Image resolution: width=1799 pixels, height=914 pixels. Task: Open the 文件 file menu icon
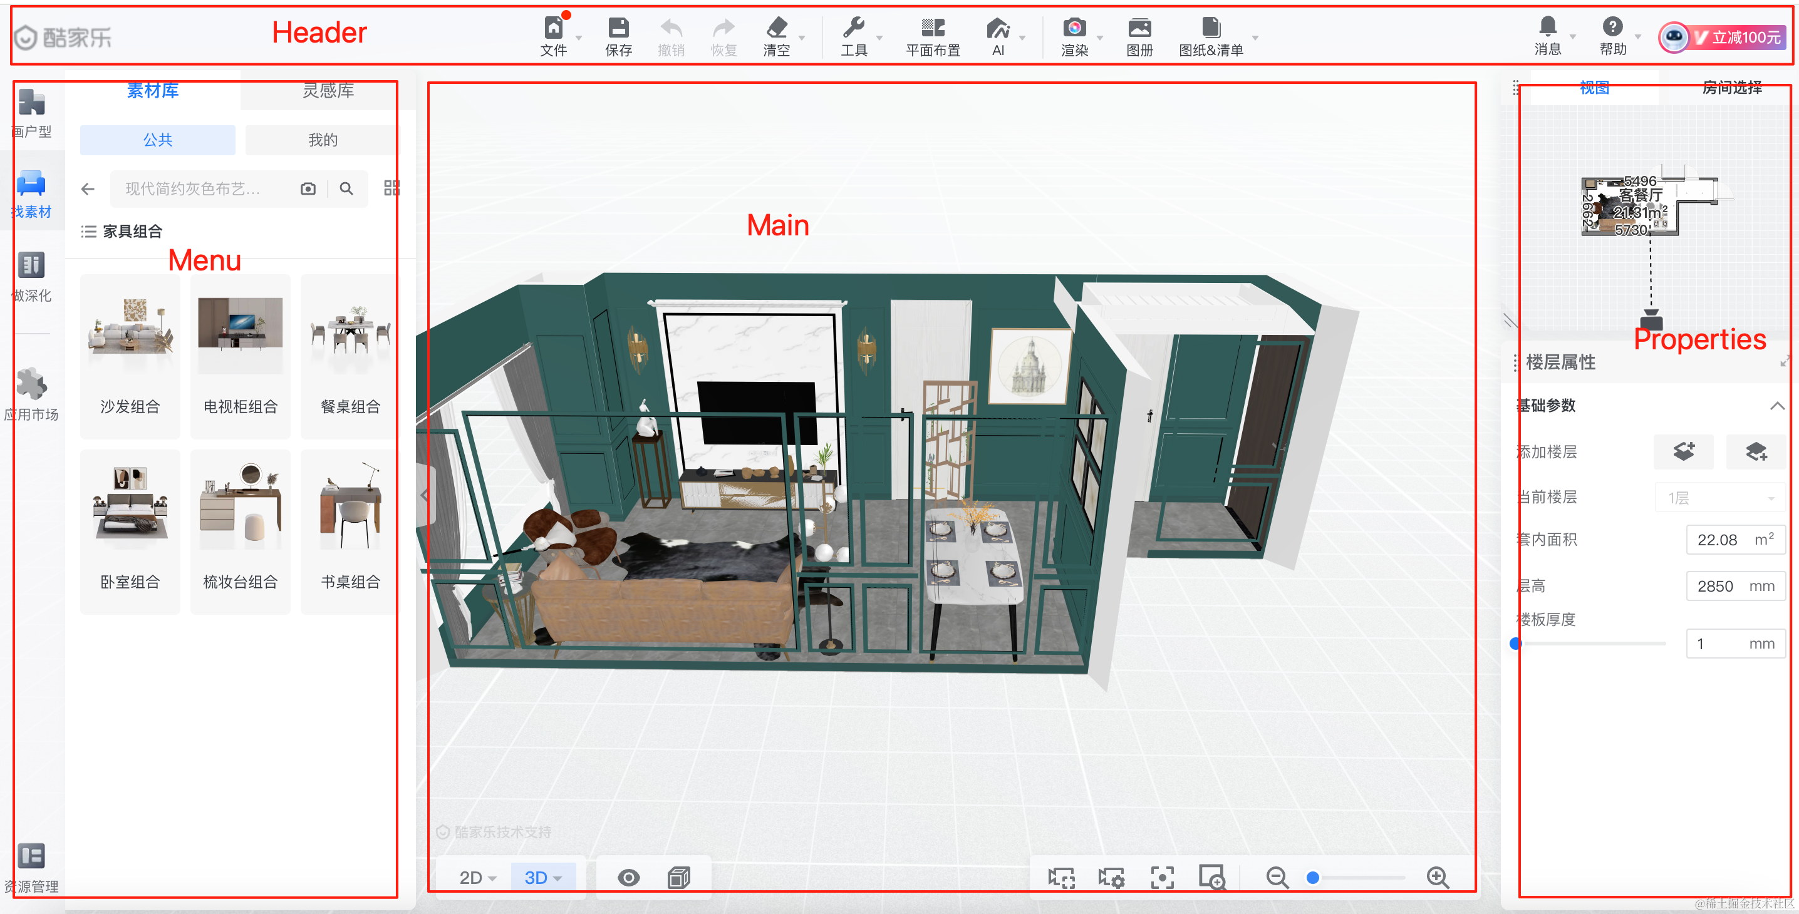[553, 29]
